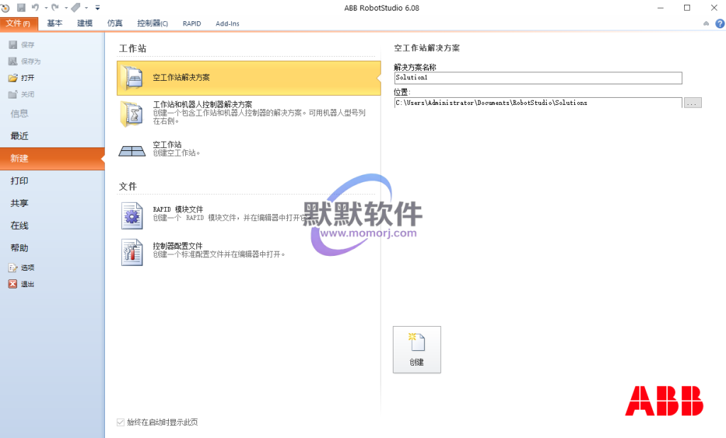Click the 文件 section heading

tap(128, 186)
